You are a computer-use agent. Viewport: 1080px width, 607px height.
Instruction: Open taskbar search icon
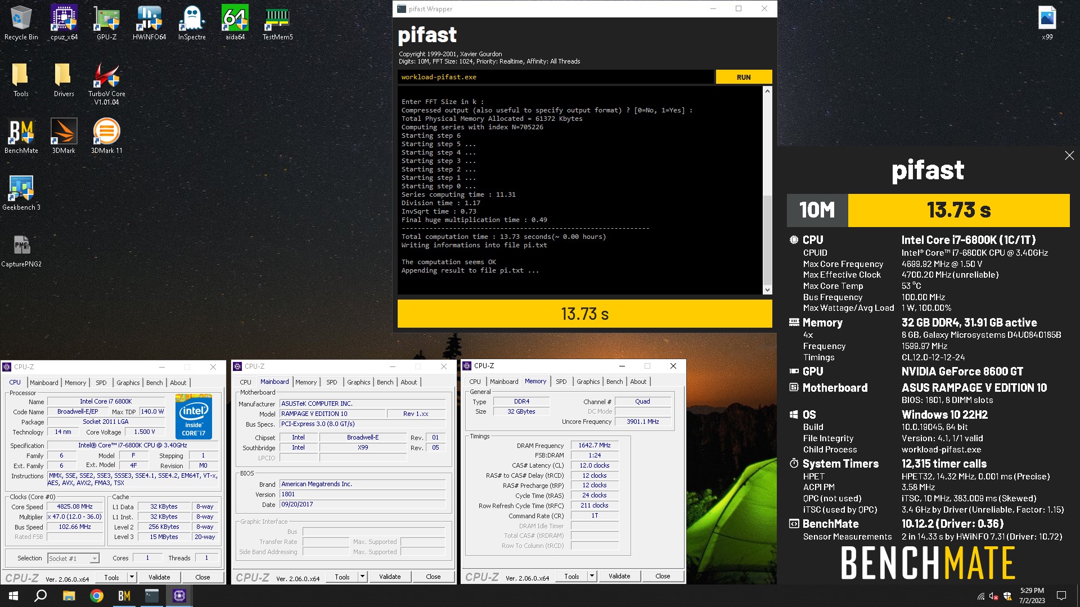40,596
